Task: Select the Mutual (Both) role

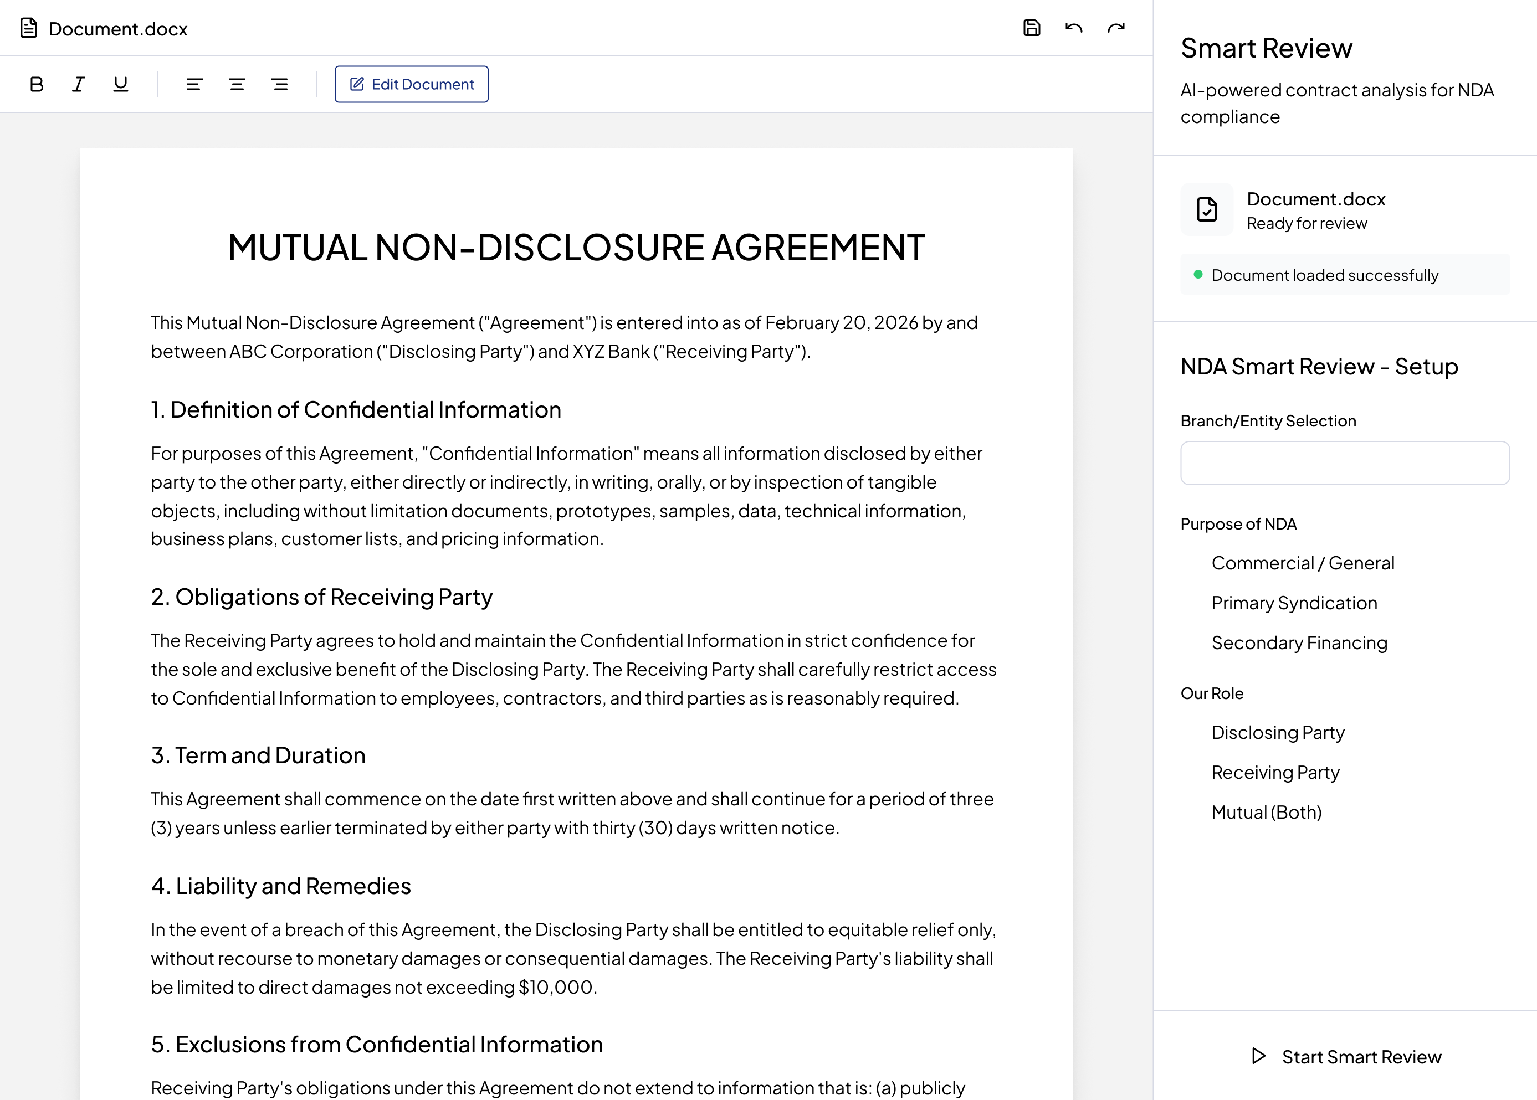Action: (1266, 812)
